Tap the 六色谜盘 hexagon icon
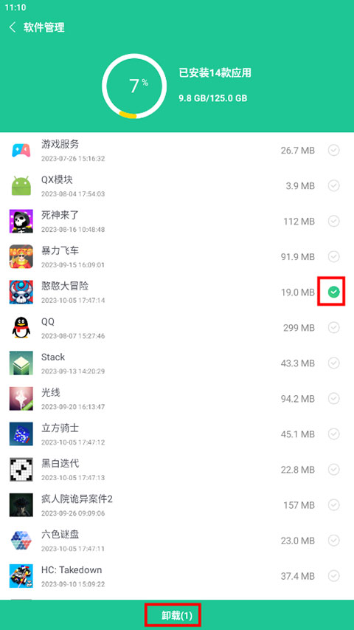 (x=21, y=540)
